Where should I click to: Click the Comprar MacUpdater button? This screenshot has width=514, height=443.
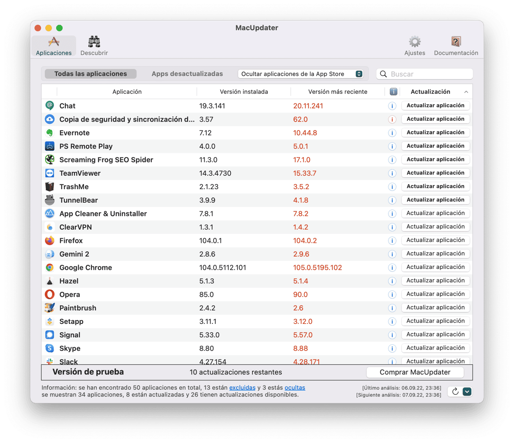click(415, 372)
